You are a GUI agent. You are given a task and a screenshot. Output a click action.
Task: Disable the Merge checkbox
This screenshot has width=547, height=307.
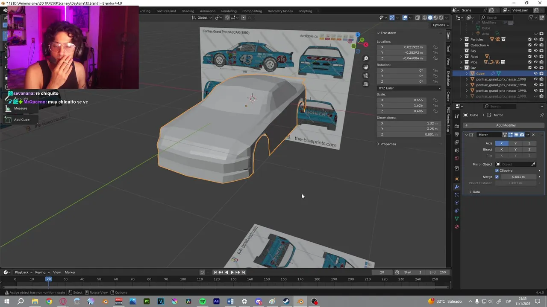click(x=497, y=177)
